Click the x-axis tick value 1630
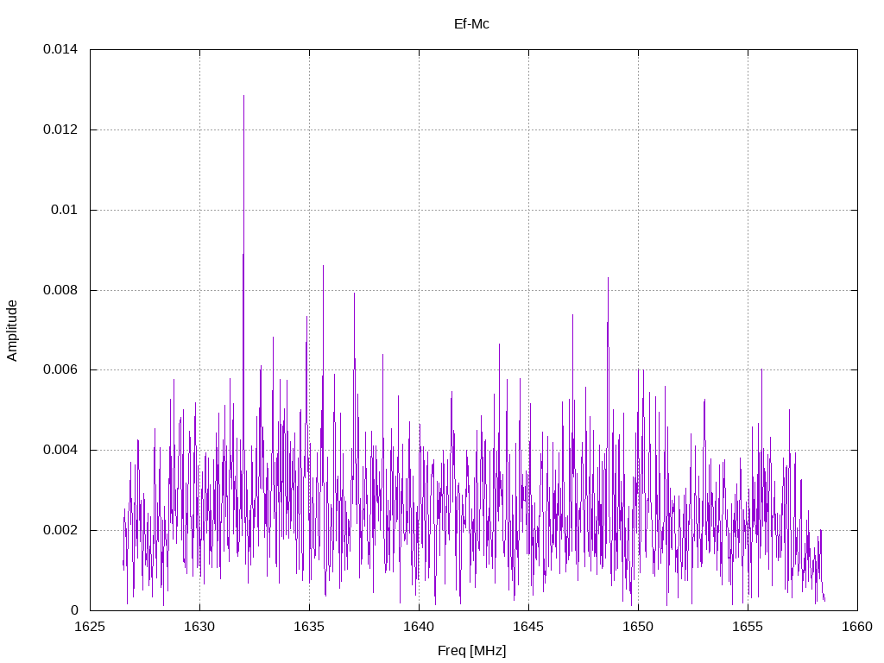The width and height of the screenshot is (884, 663). click(x=199, y=627)
